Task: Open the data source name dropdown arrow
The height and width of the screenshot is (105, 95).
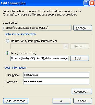Action: [x=66, y=46]
